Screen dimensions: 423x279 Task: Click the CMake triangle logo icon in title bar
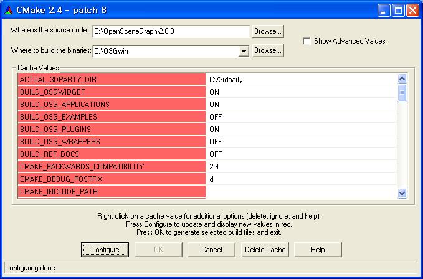coord(9,10)
